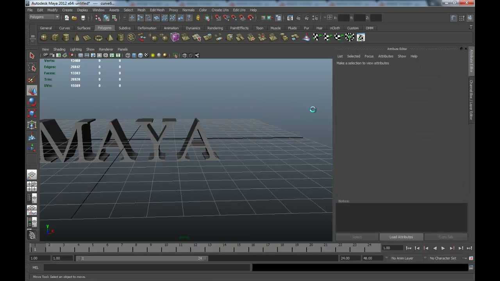
Task: Open the Create menu
Action: [67, 10]
